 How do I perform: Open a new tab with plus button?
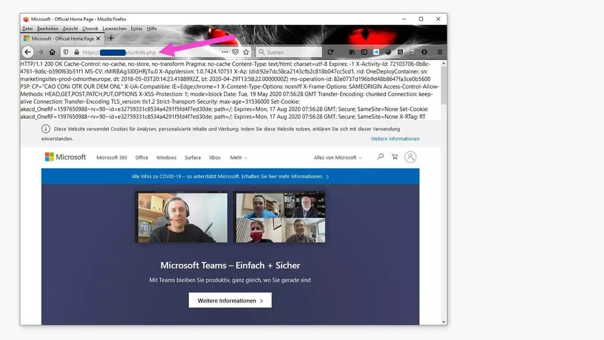tap(111, 38)
